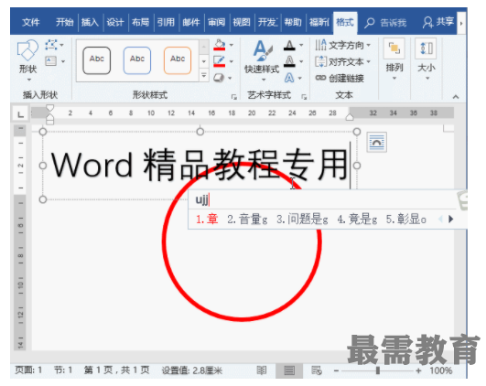Click the Text Fill icon
This screenshot has width=486, height=386.
pos(289,46)
